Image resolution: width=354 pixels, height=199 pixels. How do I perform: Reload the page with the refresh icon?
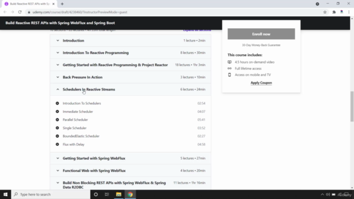point(20,12)
